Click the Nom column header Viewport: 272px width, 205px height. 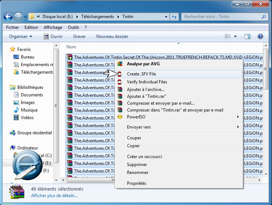(x=71, y=47)
